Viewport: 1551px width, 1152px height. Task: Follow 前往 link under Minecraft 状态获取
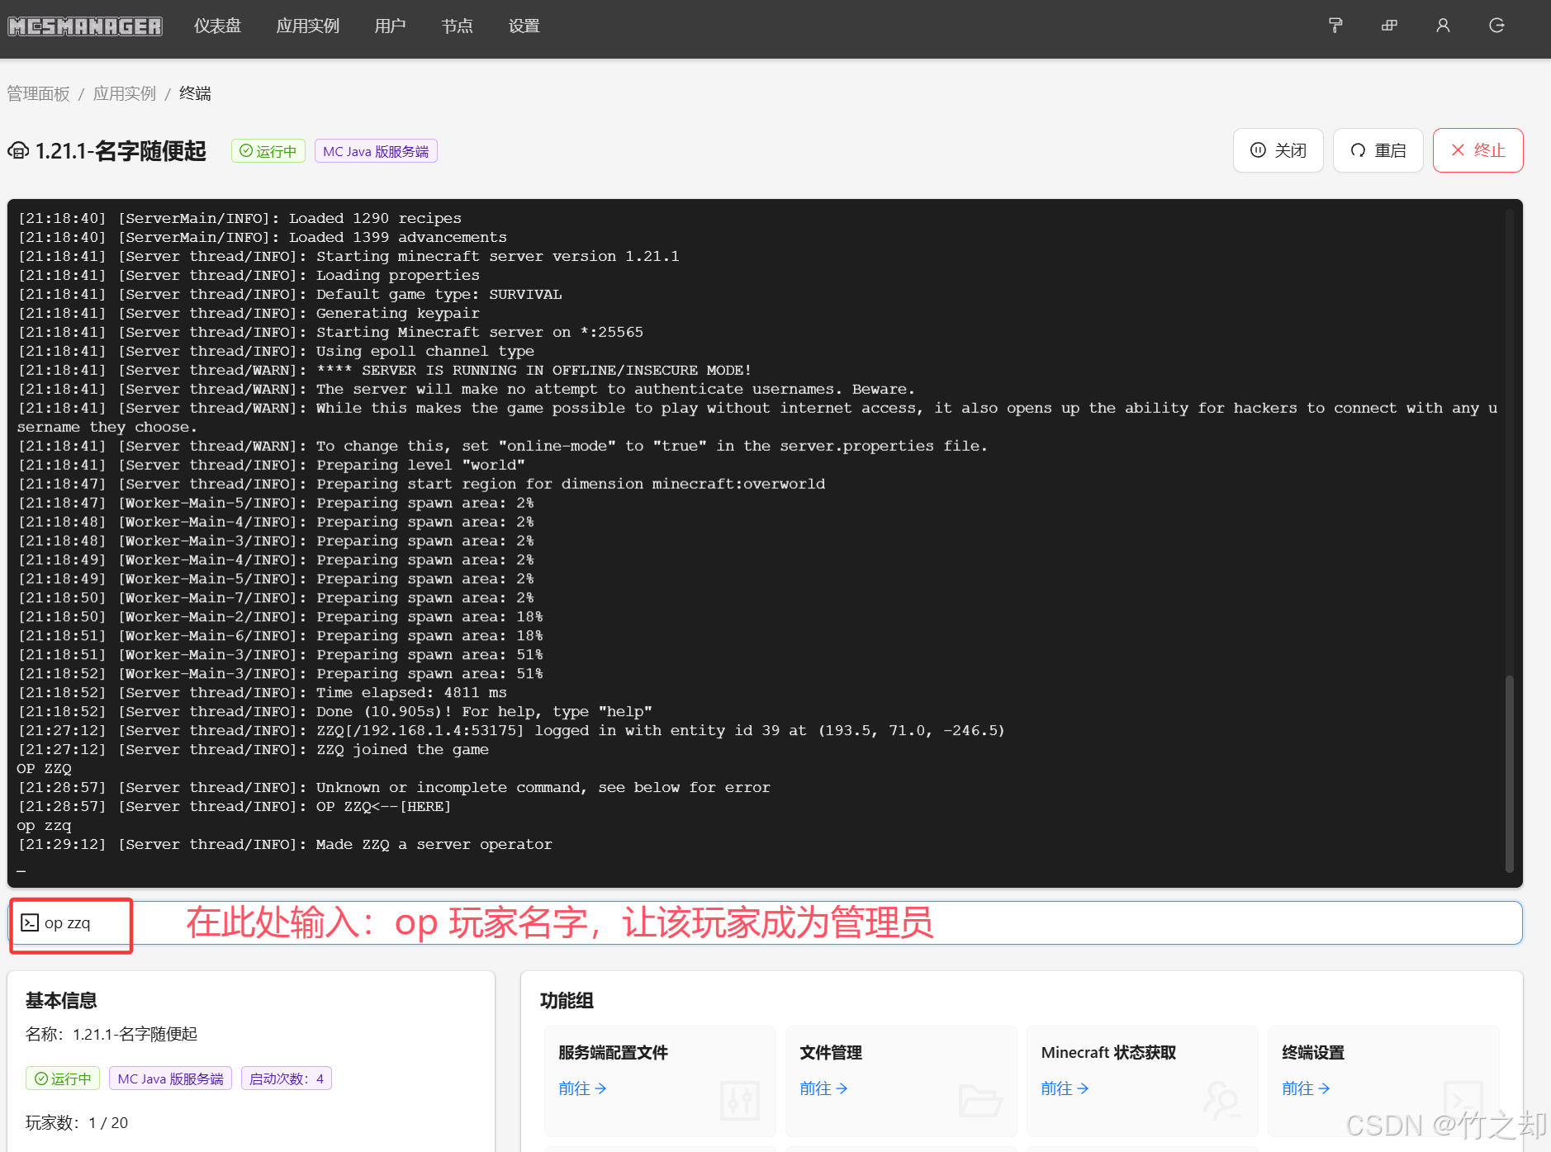pos(1065,1088)
